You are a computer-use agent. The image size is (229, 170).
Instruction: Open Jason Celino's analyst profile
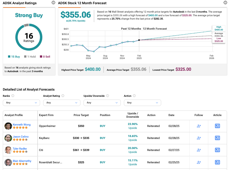(20, 137)
